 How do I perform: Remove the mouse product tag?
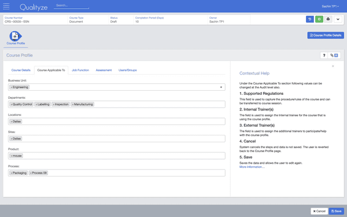(12, 156)
